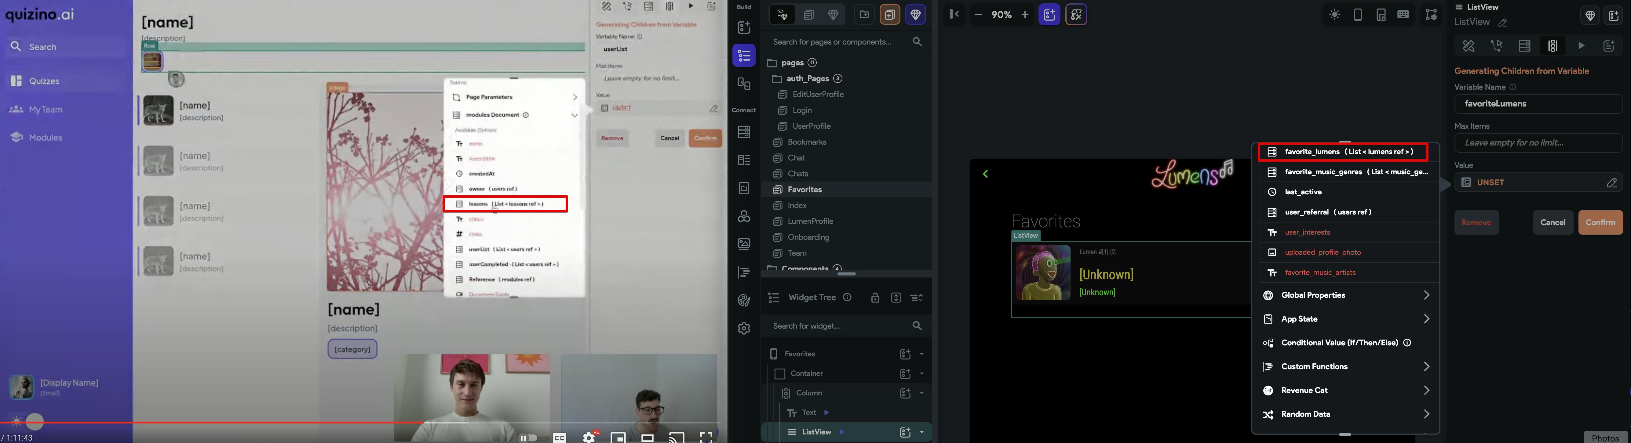This screenshot has height=443, width=1631.
Task: Toggle theater mode in video player
Action: (x=647, y=437)
